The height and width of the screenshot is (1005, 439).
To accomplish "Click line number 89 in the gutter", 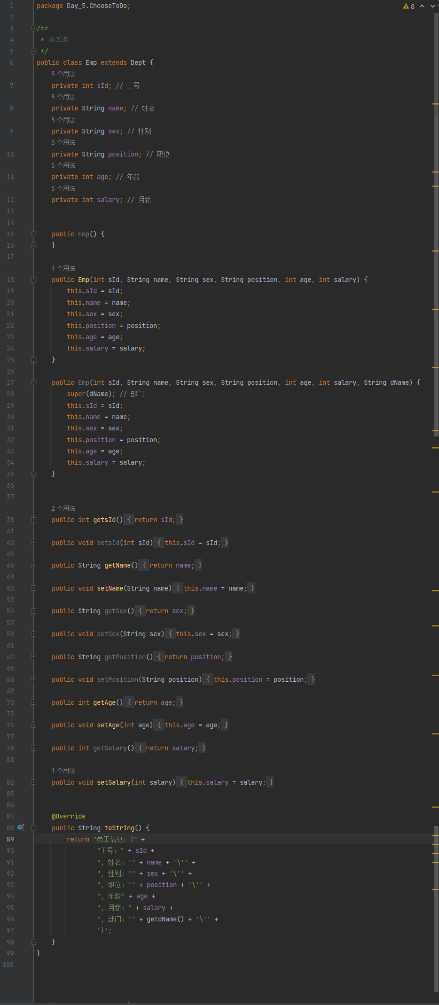I will [x=10, y=839].
